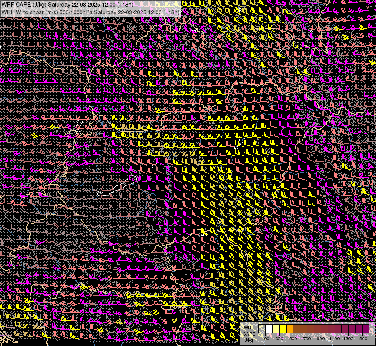Viewport: 376px width, 346px height.
Task: Click the '1100' legend value
Action: point(335,339)
